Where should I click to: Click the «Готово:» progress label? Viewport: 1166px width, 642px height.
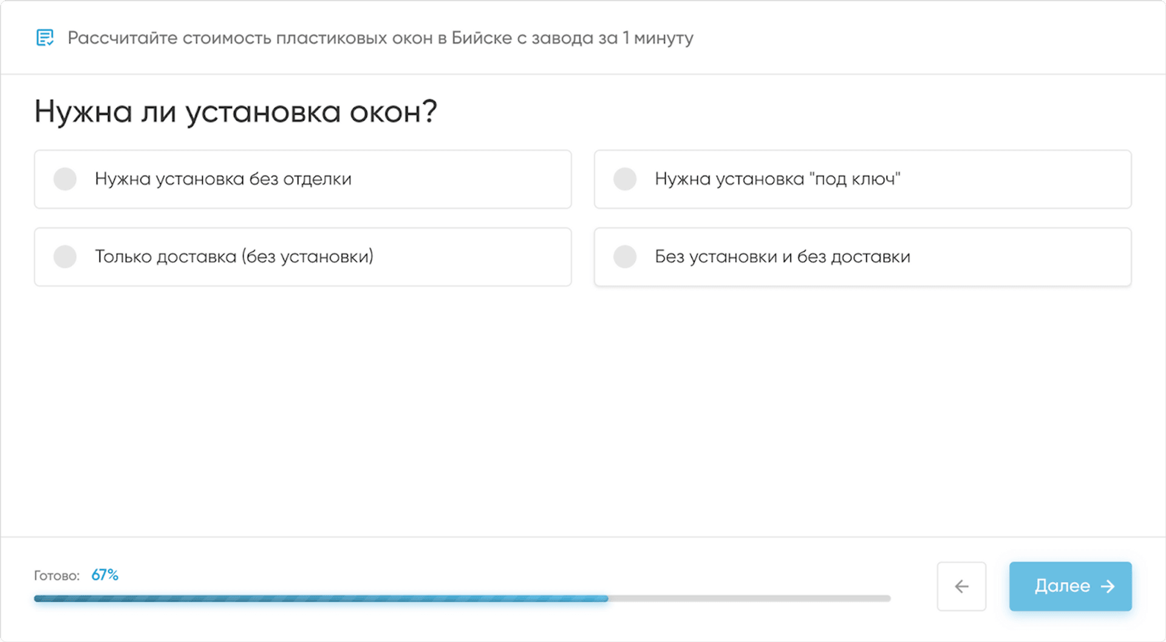[x=56, y=576]
